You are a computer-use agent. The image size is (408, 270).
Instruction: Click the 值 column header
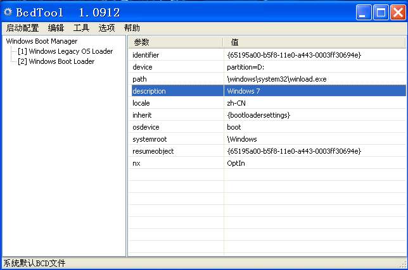(315, 42)
